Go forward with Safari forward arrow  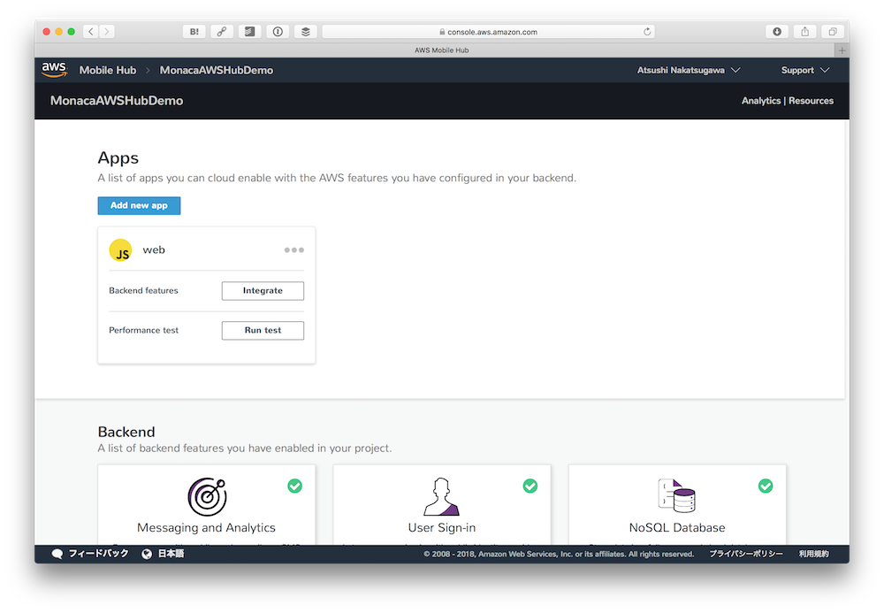point(107,32)
